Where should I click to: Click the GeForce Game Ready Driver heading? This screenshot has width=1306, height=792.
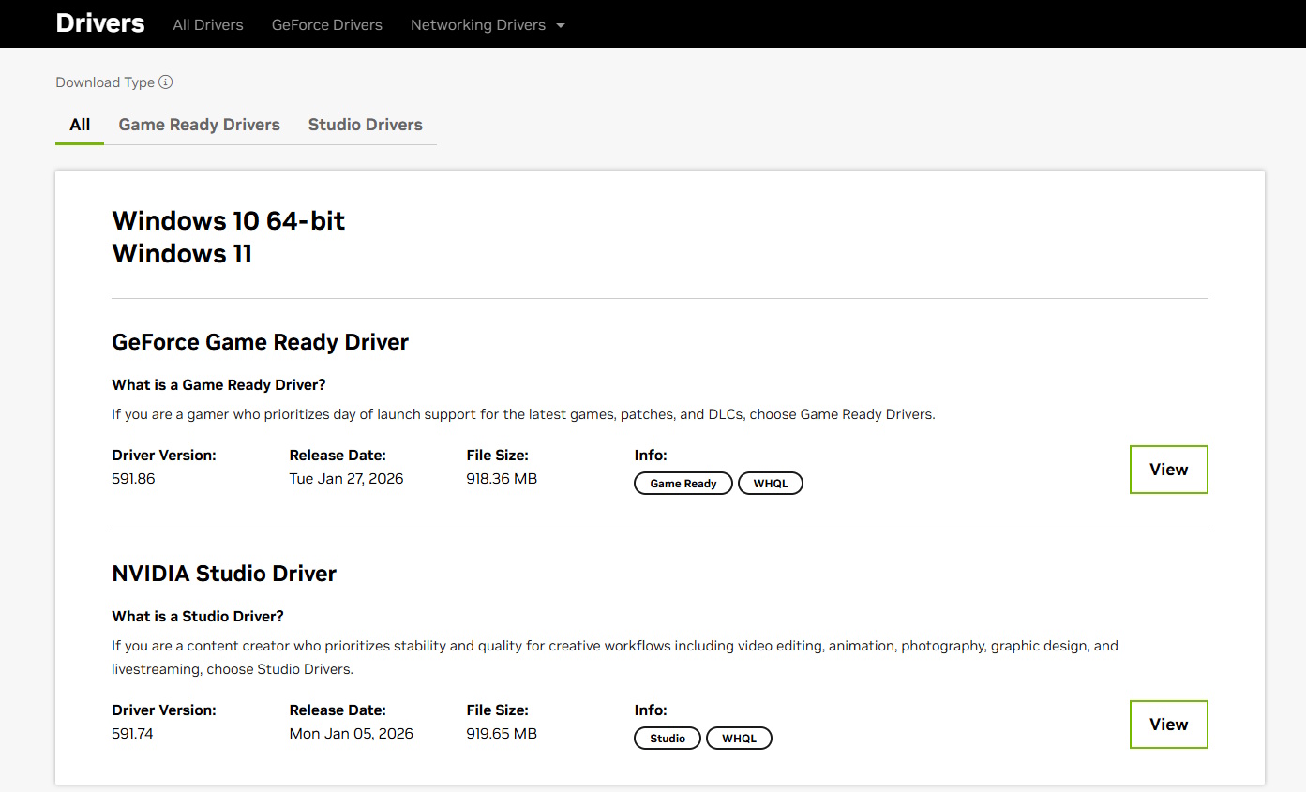click(261, 342)
